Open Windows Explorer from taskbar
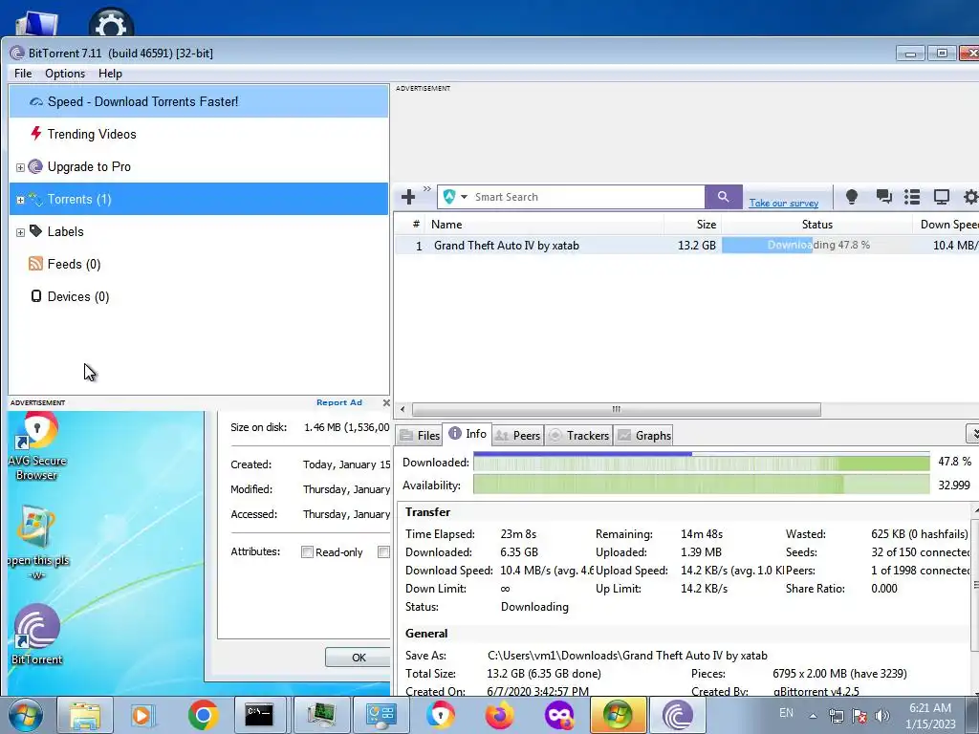The width and height of the screenshot is (979, 734). [x=85, y=715]
